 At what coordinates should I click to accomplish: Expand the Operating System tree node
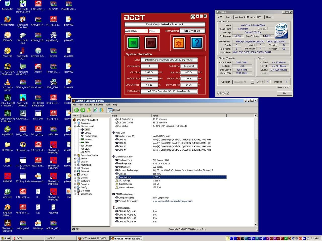(75, 155)
